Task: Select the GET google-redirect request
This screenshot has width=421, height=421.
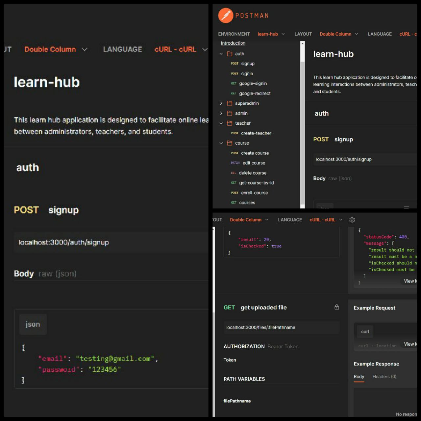Action: (251, 93)
